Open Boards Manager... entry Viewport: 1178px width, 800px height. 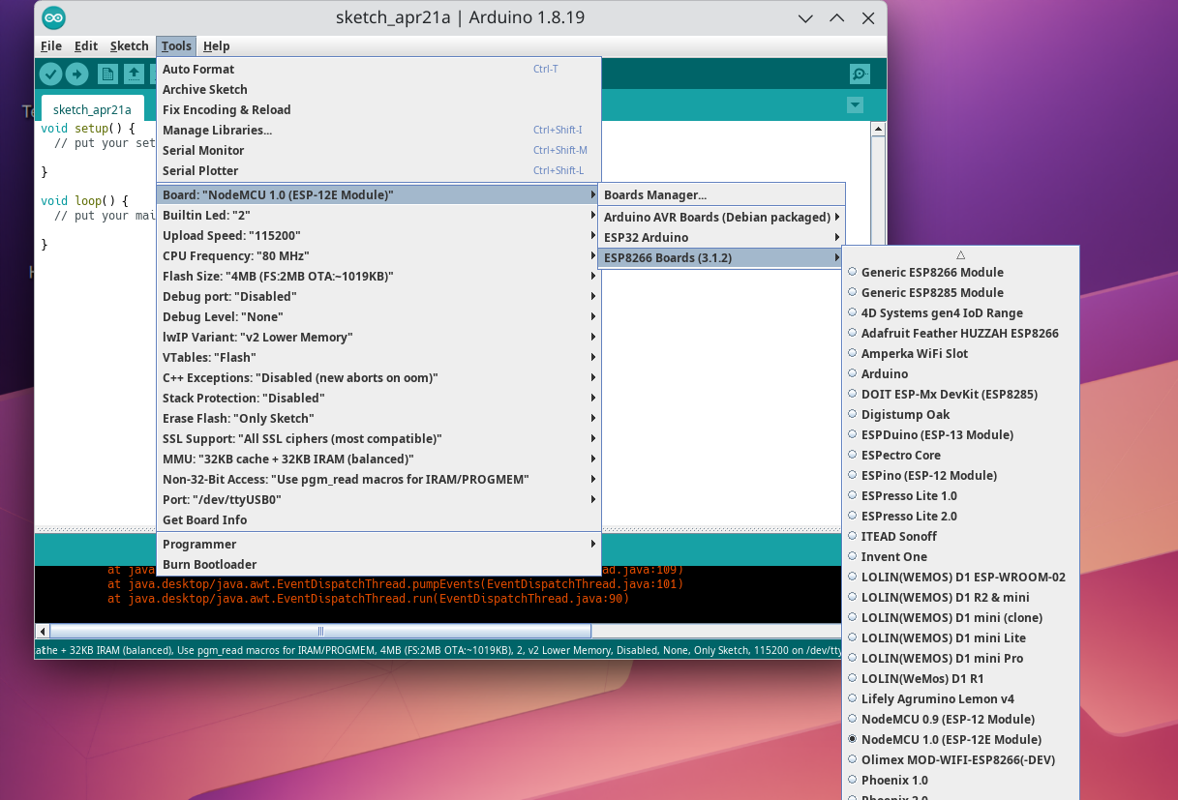[722, 194]
